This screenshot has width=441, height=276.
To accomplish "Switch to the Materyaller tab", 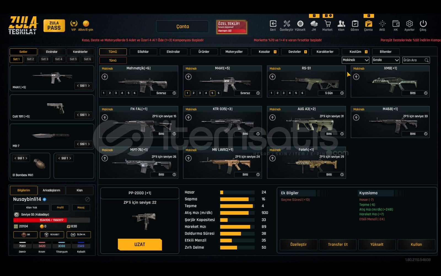I will pos(234,52).
